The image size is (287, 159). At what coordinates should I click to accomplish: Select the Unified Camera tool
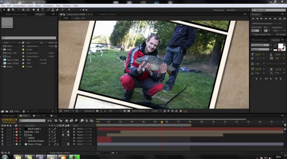pyautogui.click(x=24, y=10)
